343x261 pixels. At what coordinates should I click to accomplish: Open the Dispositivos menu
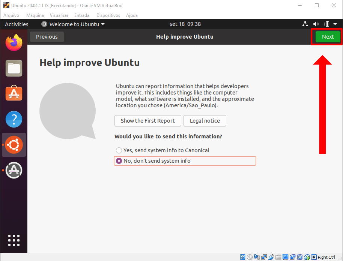click(x=108, y=15)
